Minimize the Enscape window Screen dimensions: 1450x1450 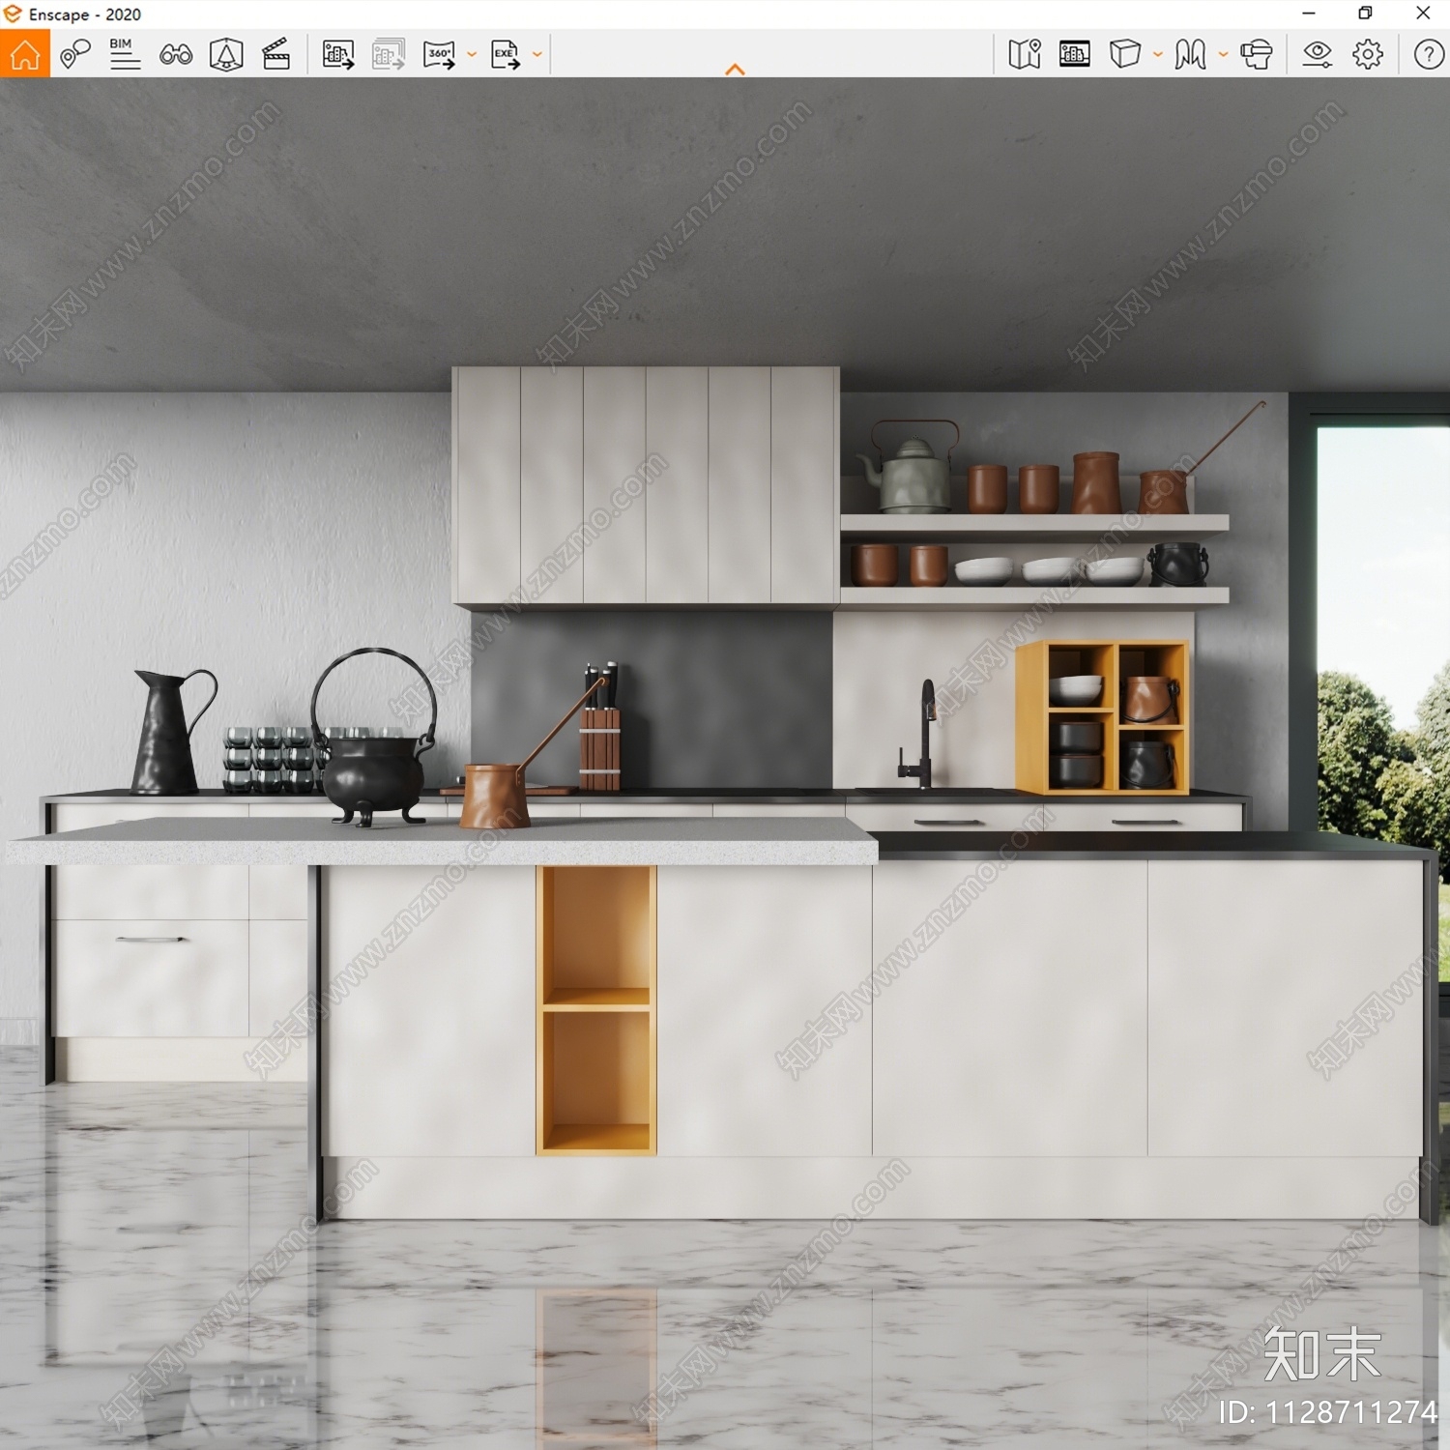[1309, 14]
